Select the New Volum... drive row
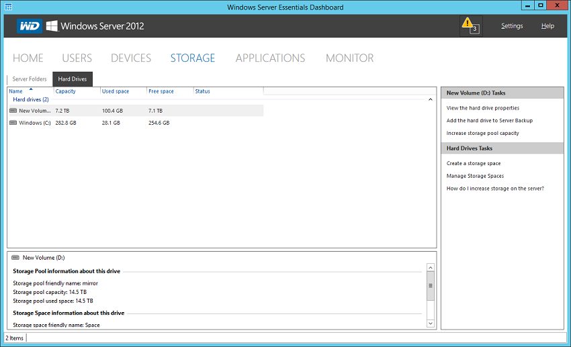 click(x=136, y=111)
